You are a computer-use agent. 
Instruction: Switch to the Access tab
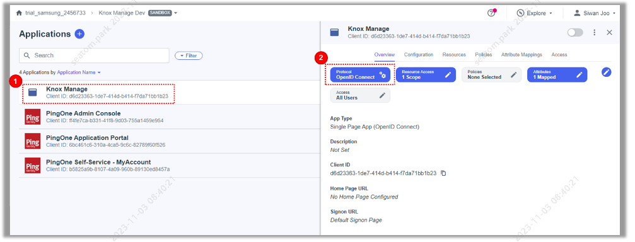click(x=559, y=55)
